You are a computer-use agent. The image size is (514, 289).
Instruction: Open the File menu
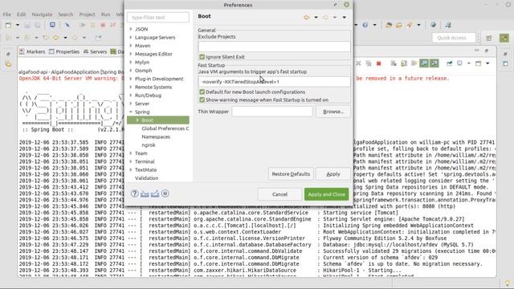(x=7, y=14)
